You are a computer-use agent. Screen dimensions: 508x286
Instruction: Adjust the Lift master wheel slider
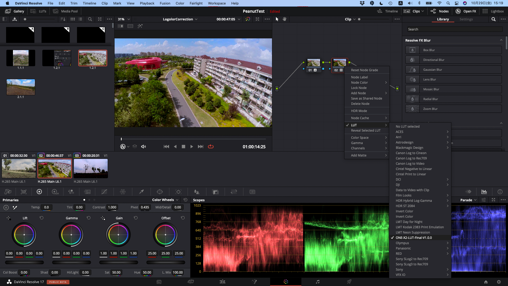tap(24, 262)
